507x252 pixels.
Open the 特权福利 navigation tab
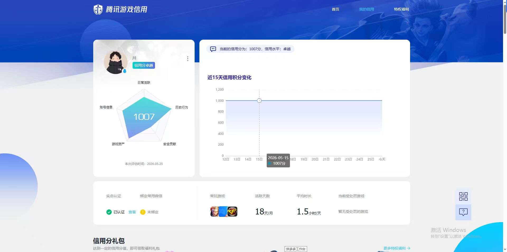pyautogui.click(x=401, y=9)
